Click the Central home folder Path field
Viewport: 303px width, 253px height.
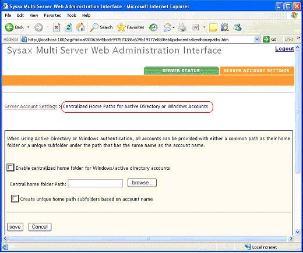coord(96,183)
